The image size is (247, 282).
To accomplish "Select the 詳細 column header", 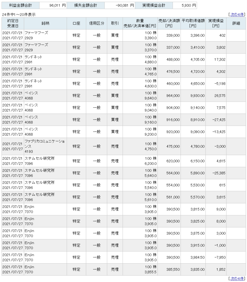I will [x=236, y=23].
